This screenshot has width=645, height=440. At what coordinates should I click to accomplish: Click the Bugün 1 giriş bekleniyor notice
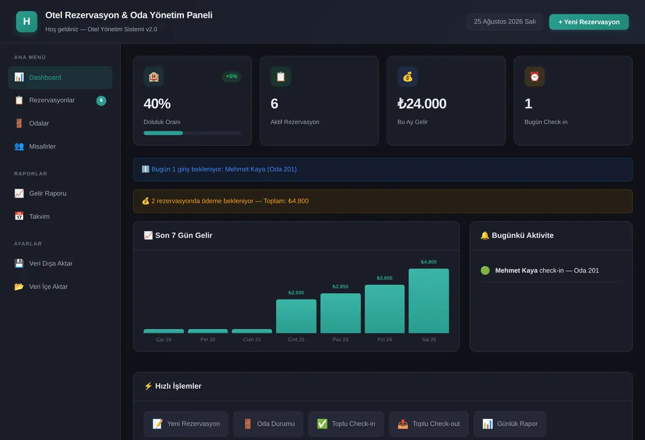(383, 169)
